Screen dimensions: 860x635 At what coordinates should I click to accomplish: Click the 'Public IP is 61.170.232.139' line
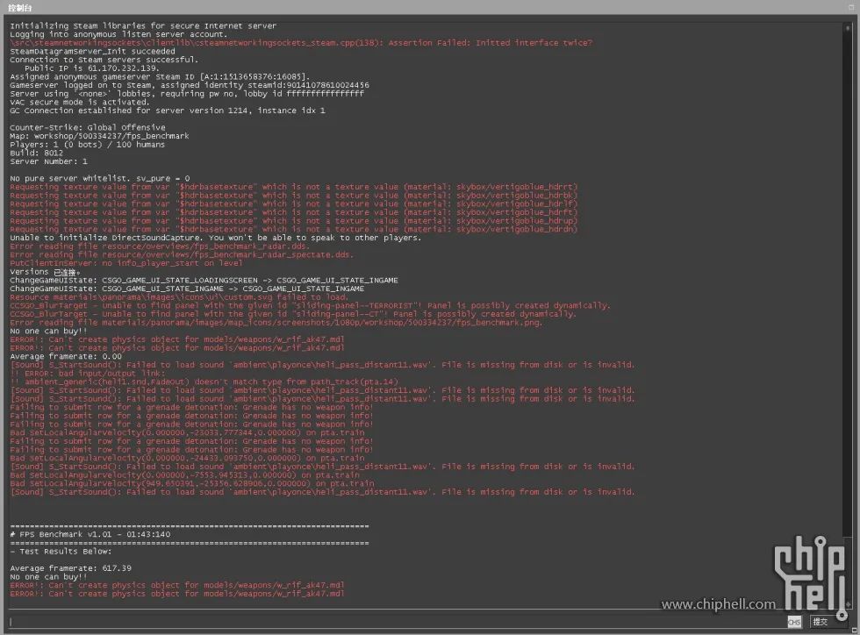(91, 68)
